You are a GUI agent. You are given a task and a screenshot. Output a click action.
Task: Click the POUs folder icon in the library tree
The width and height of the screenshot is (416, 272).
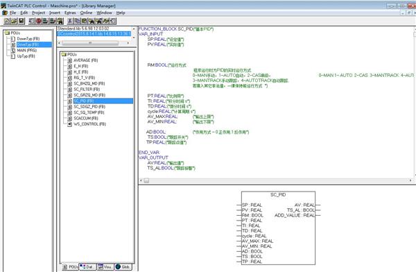64,54
